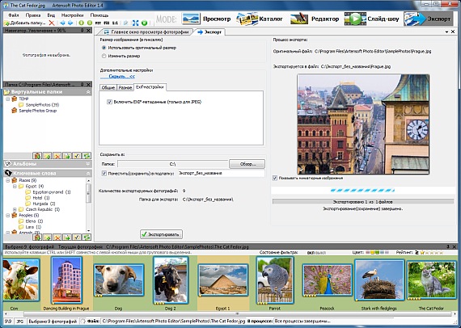Screen dimensions: 461x328
Task: Click the Экспортировать button
Action: tap(161, 234)
